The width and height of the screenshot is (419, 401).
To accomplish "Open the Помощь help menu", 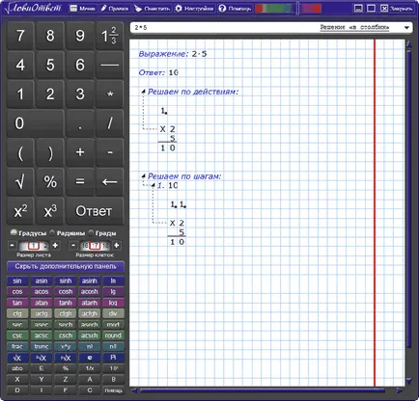I will click(235, 9).
